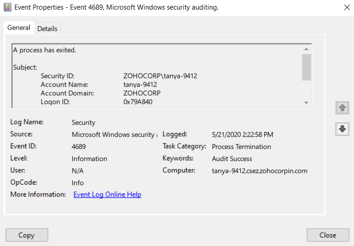Click the Close button at the bottom
Viewport: 354px width, 246px height.
click(327, 235)
